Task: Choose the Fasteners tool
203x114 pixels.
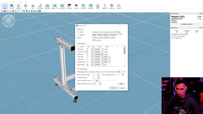Action: tap(105, 6)
